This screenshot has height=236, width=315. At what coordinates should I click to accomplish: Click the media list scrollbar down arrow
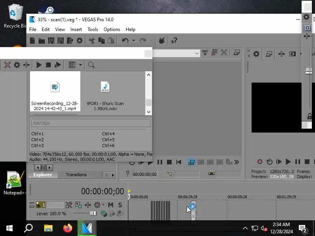point(148,112)
